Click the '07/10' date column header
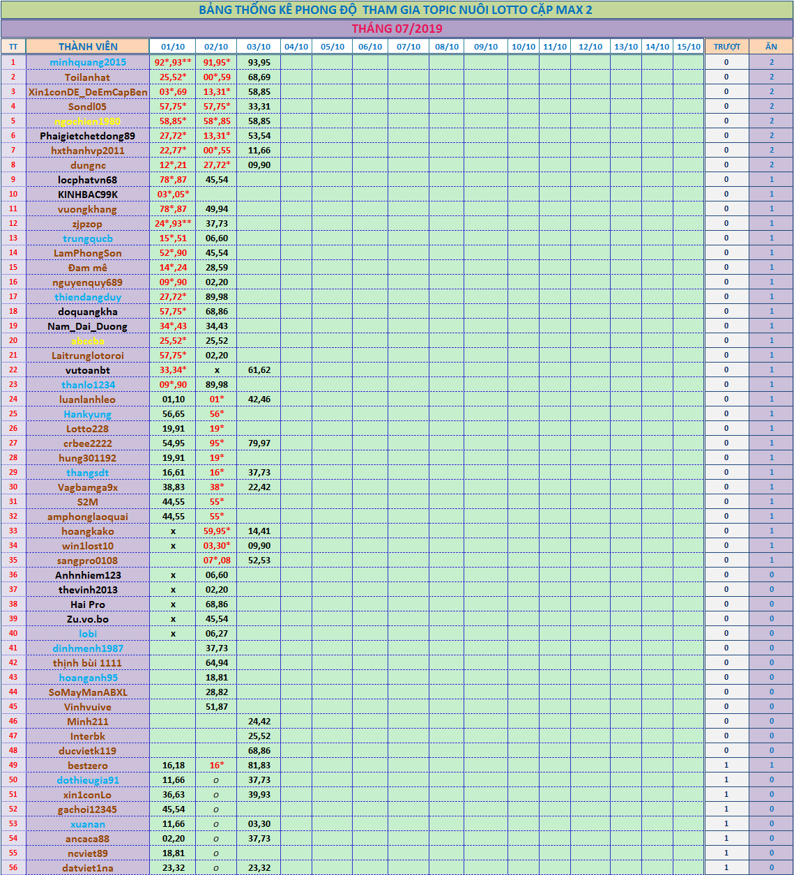 click(x=409, y=47)
